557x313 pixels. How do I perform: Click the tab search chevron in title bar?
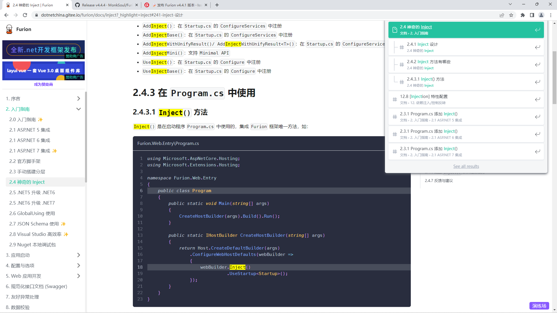click(x=510, y=4)
